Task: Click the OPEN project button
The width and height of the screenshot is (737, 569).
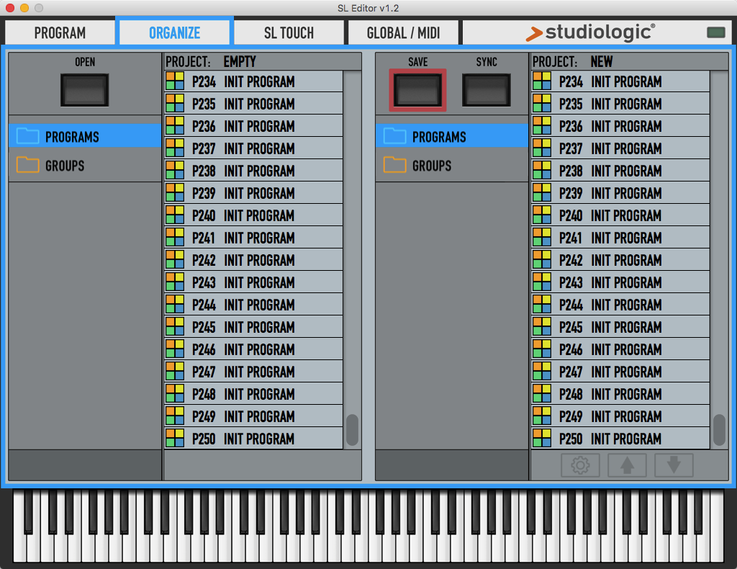Action: tap(85, 90)
